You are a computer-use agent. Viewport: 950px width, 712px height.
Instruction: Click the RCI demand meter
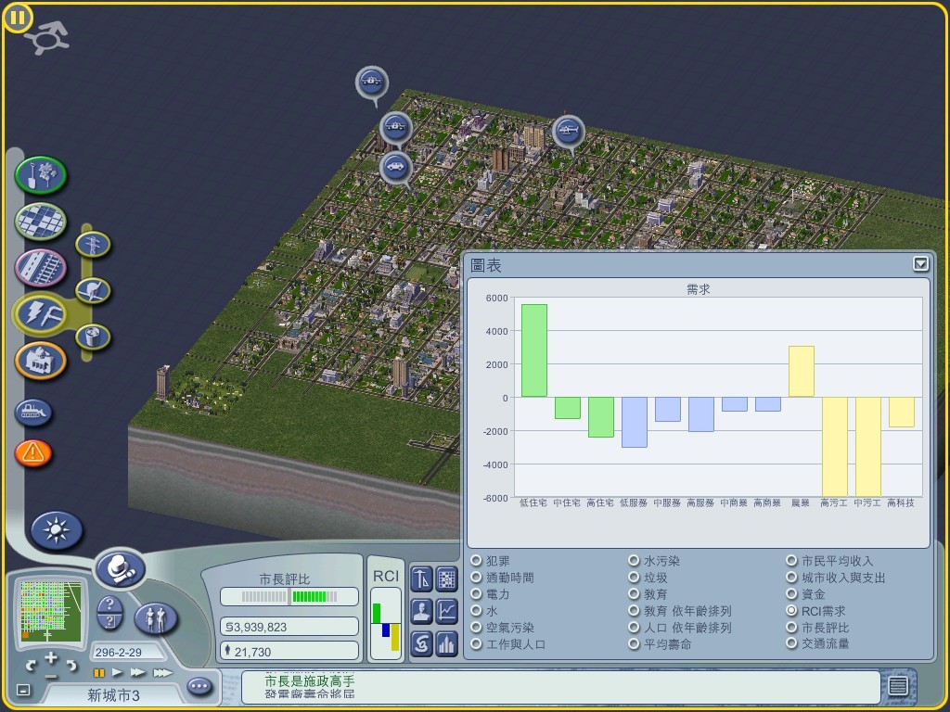click(386, 624)
